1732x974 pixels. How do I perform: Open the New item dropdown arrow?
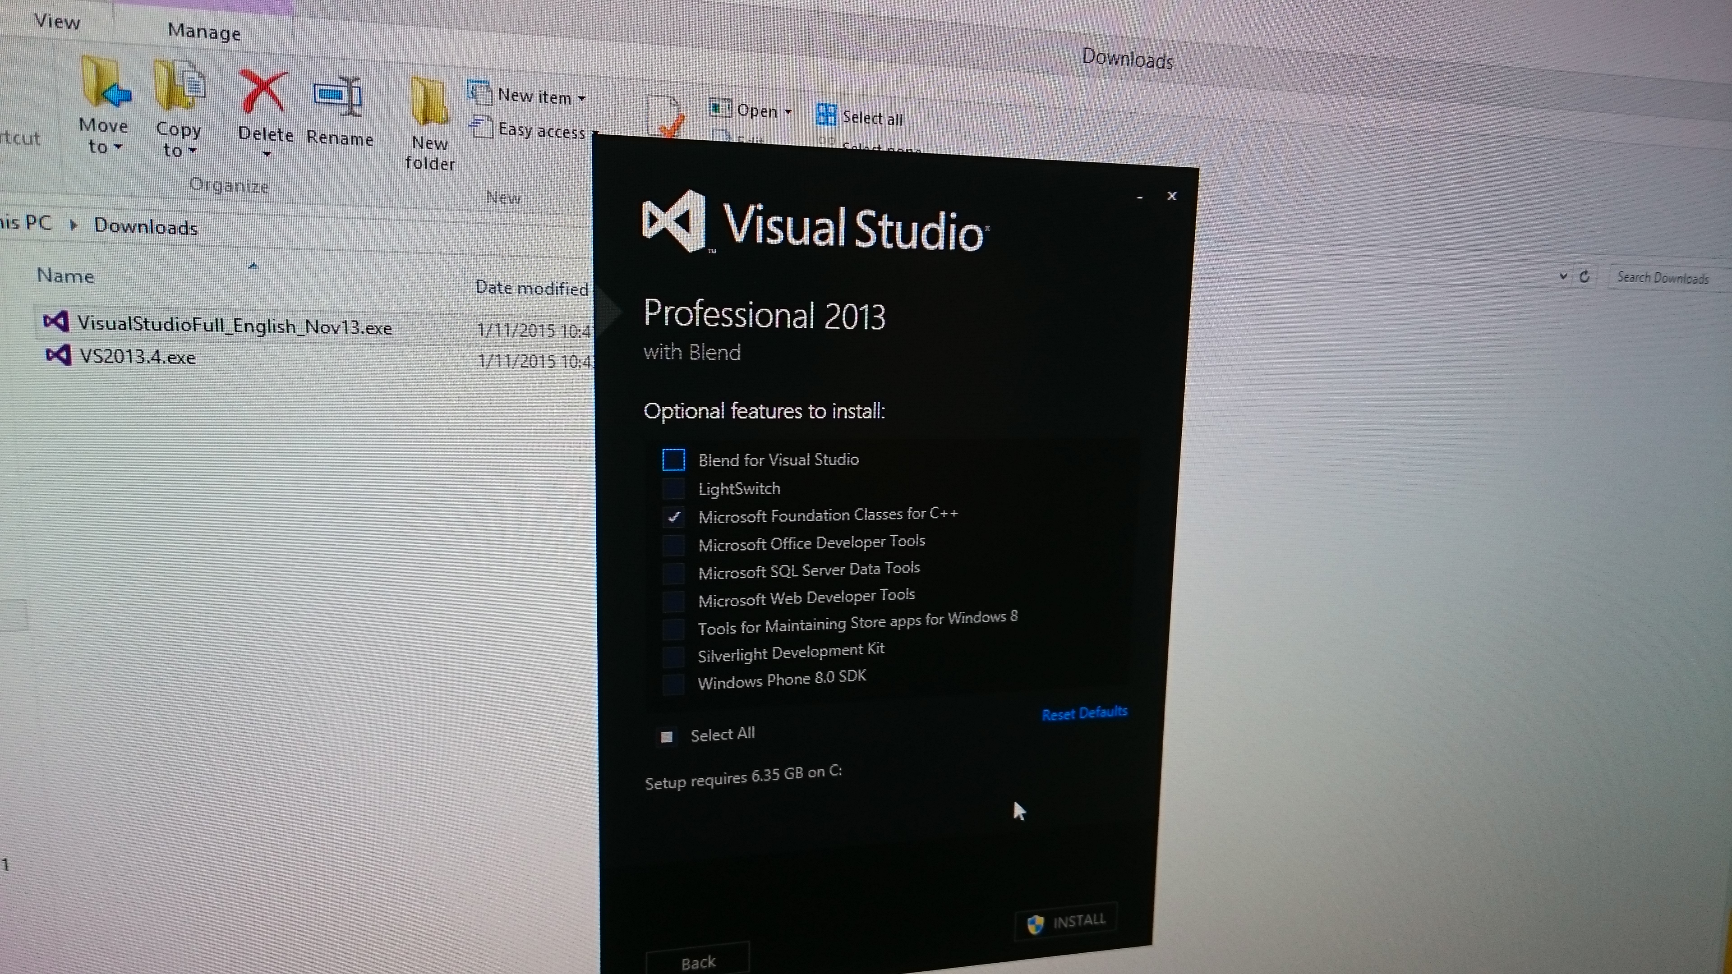pyautogui.click(x=581, y=98)
